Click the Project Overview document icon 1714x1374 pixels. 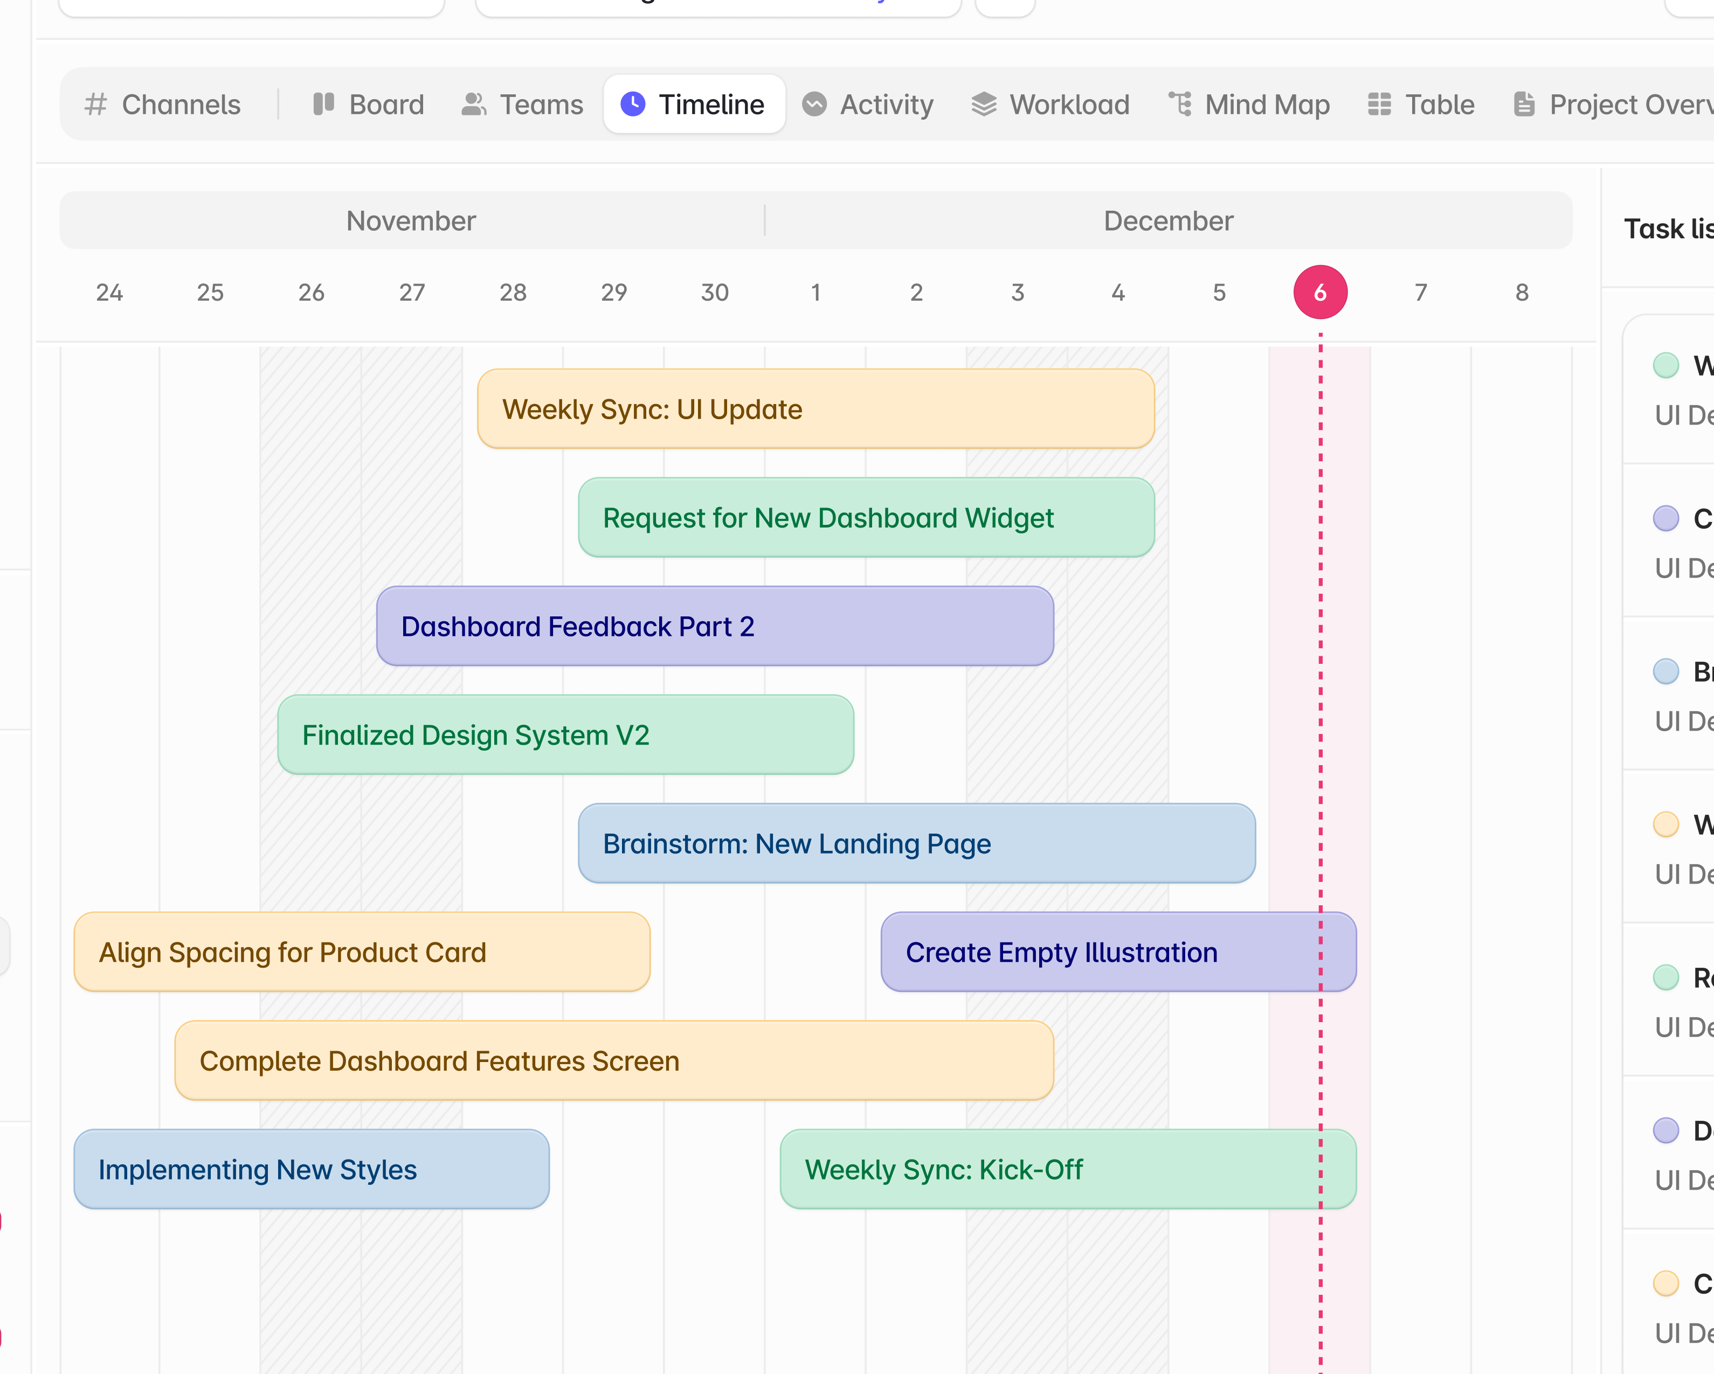pyautogui.click(x=1524, y=104)
